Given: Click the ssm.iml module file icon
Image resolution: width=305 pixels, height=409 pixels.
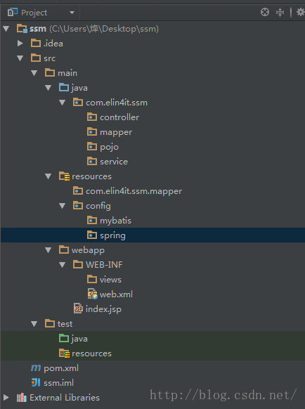Looking at the screenshot, I should (x=36, y=383).
